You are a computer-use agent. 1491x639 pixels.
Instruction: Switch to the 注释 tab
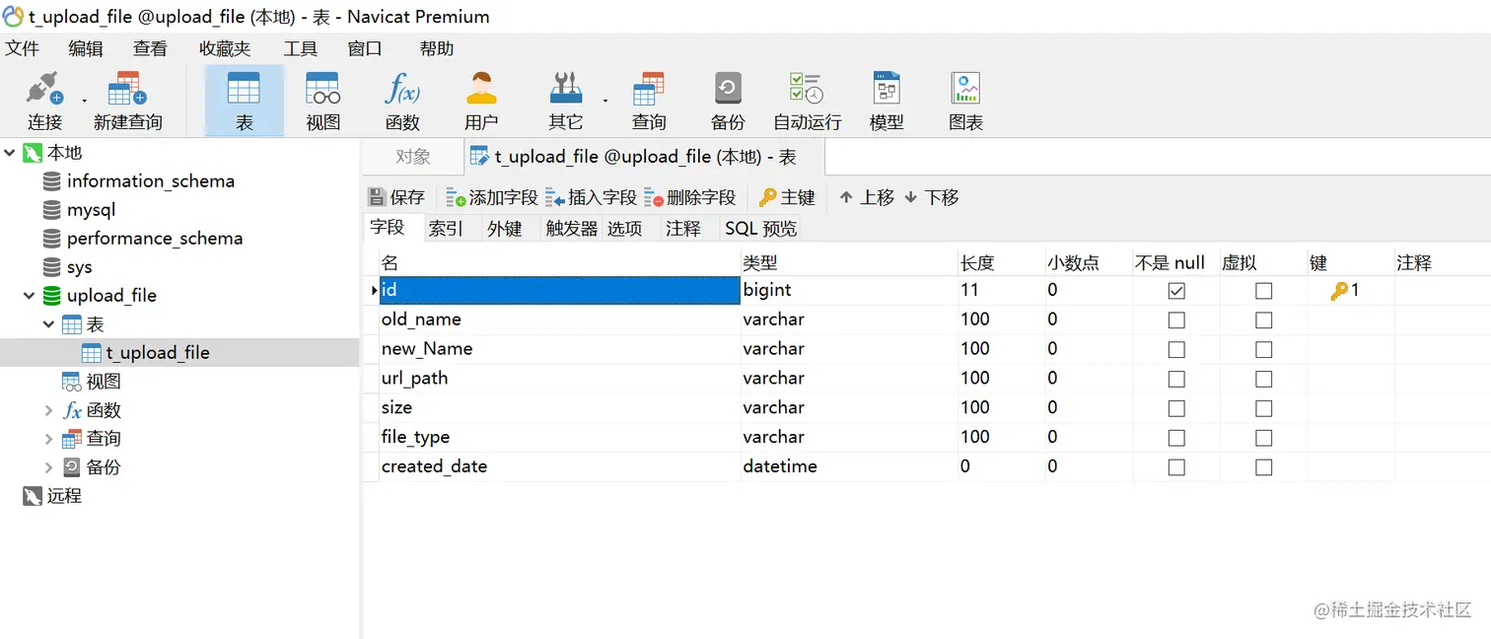(x=682, y=228)
